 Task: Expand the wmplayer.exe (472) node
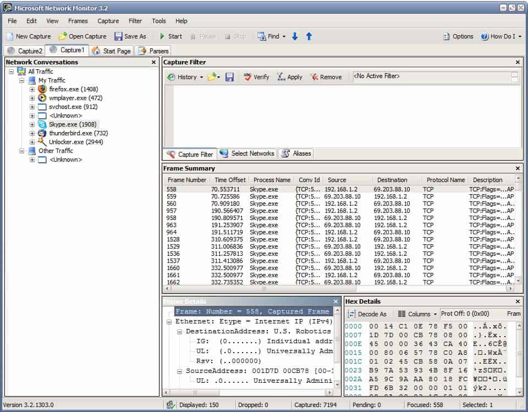[x=32, y=98]
